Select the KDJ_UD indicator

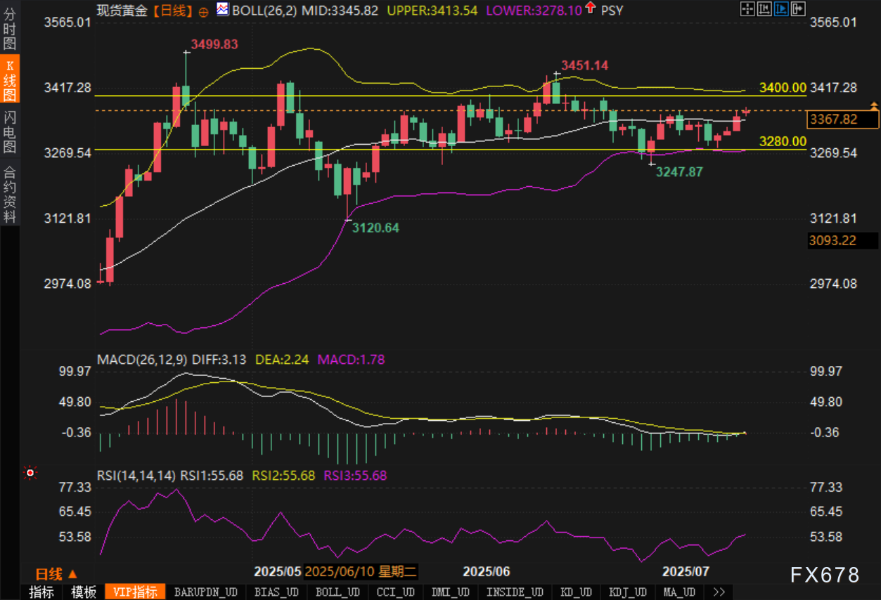point(628,592)
